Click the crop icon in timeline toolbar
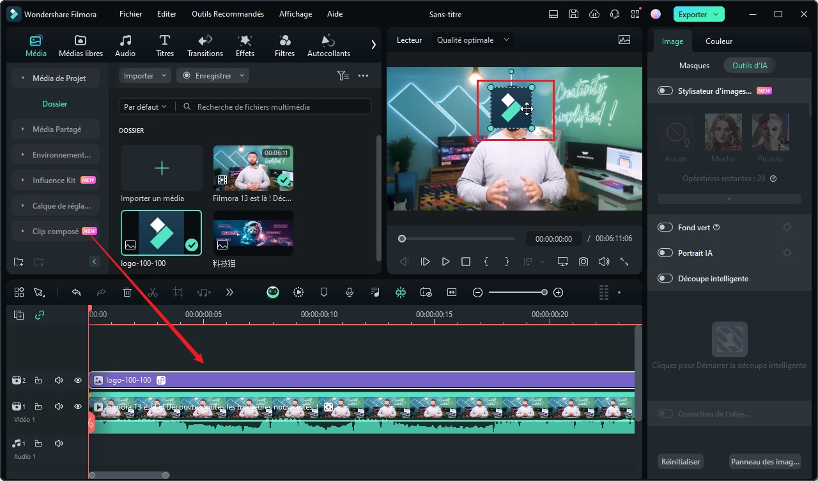818x481 pixels. (178, 292)
